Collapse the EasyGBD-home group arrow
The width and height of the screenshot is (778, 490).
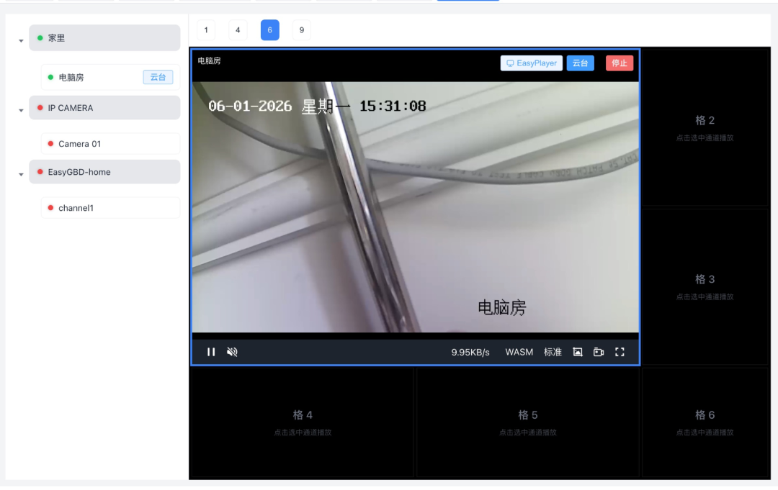click(x=21, y=174)
